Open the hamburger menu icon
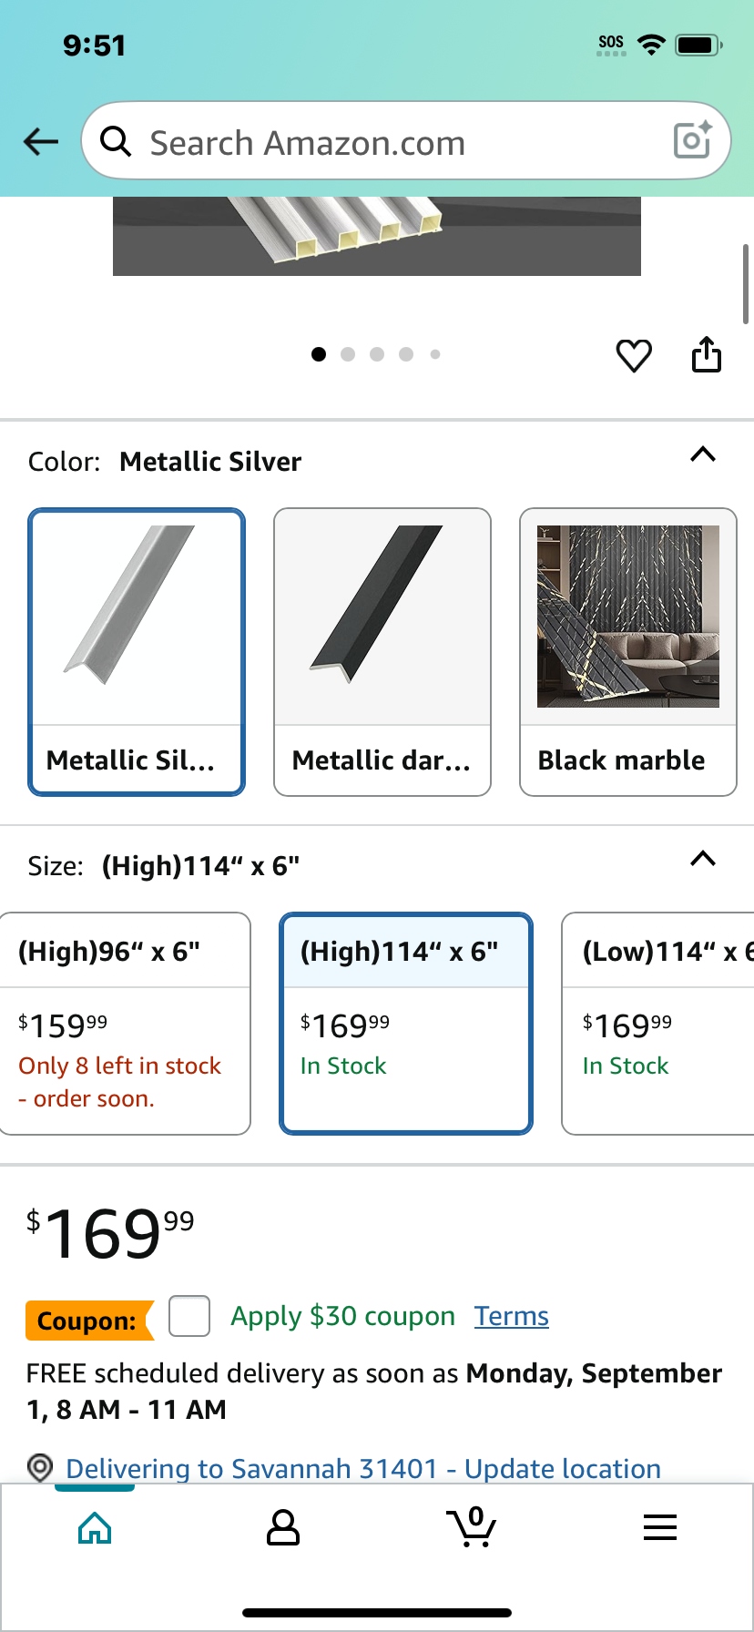 (x=660, y=1527)
